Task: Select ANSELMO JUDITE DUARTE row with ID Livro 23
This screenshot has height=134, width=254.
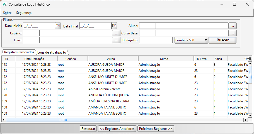Action: 125,83
